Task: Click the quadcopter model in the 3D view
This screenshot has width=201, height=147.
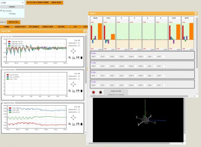Action: pos(146,120)
